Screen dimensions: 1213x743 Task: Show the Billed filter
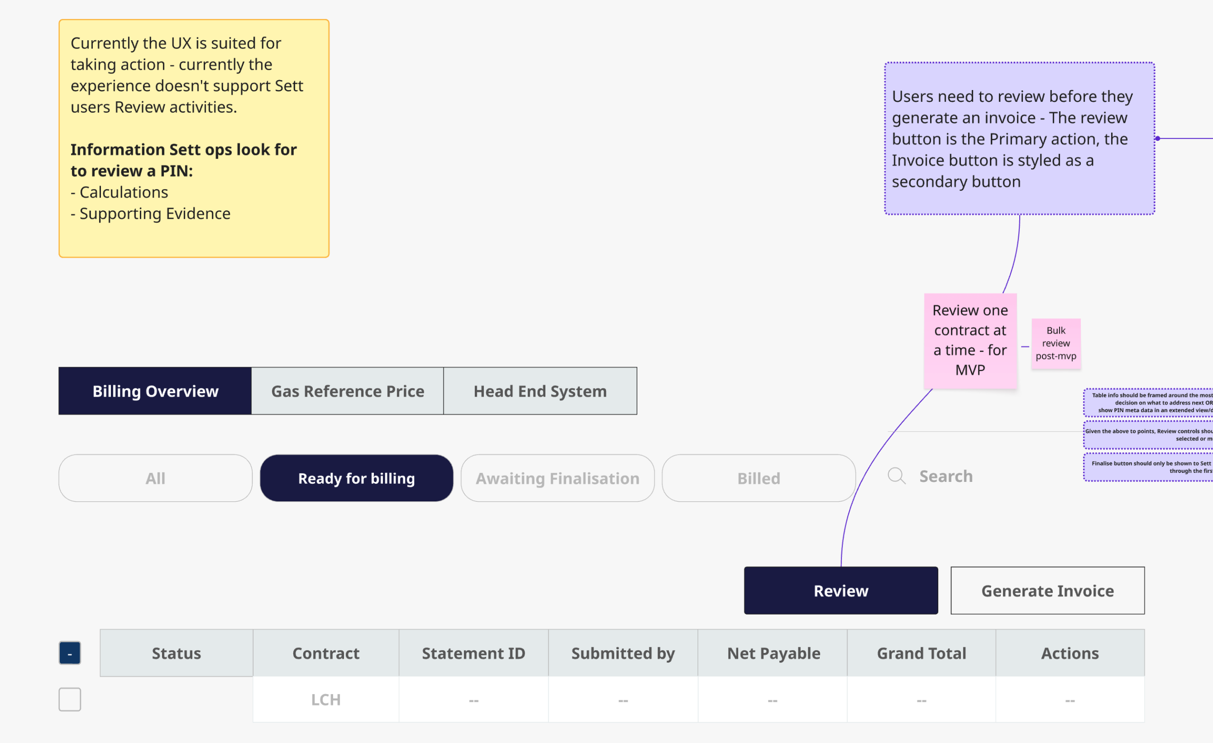759,478
